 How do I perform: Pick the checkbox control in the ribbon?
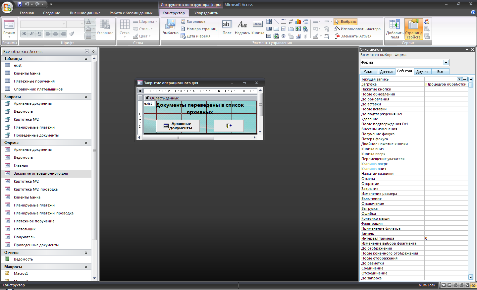[x=284, y=29]
